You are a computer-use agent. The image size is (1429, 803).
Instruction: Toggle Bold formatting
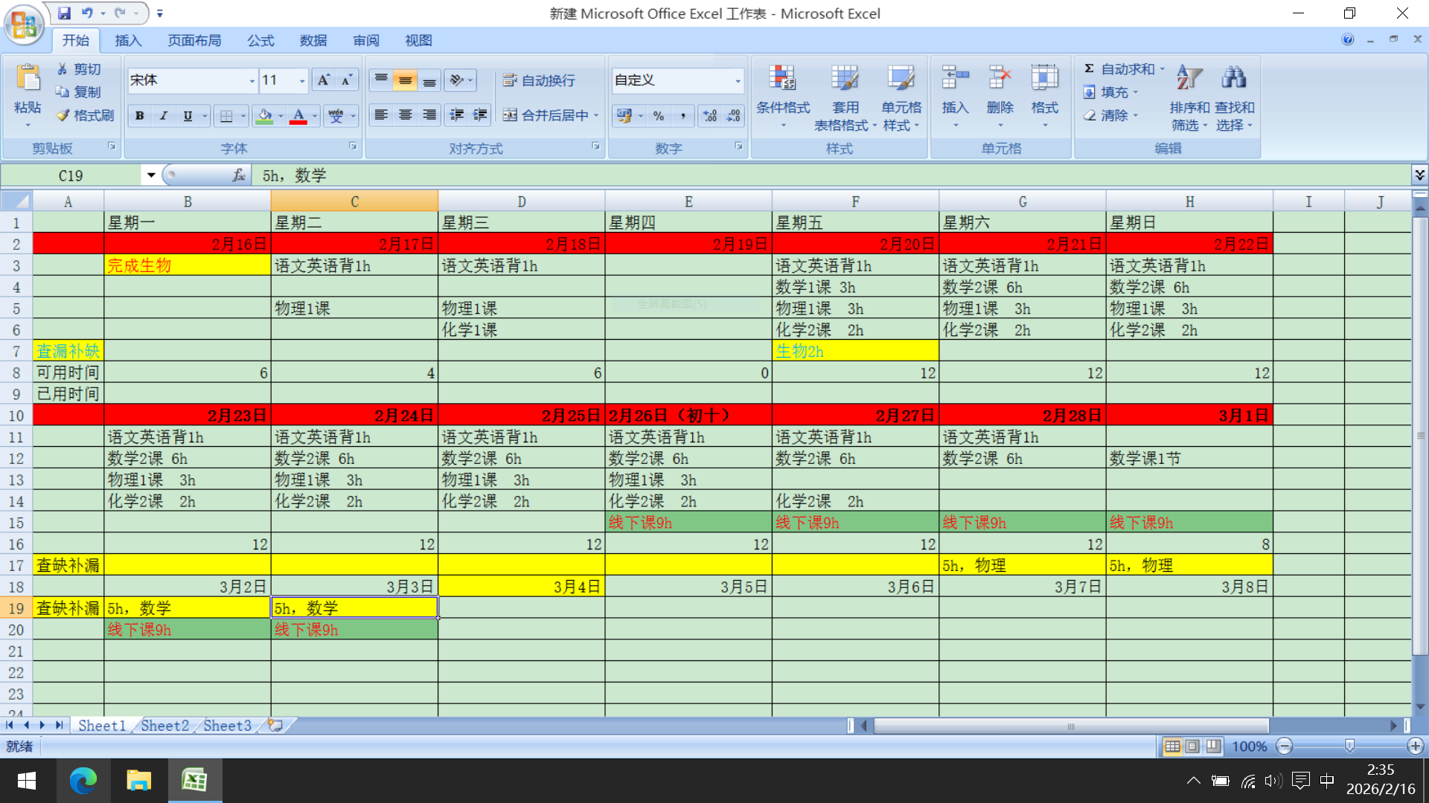click(139, 116)
